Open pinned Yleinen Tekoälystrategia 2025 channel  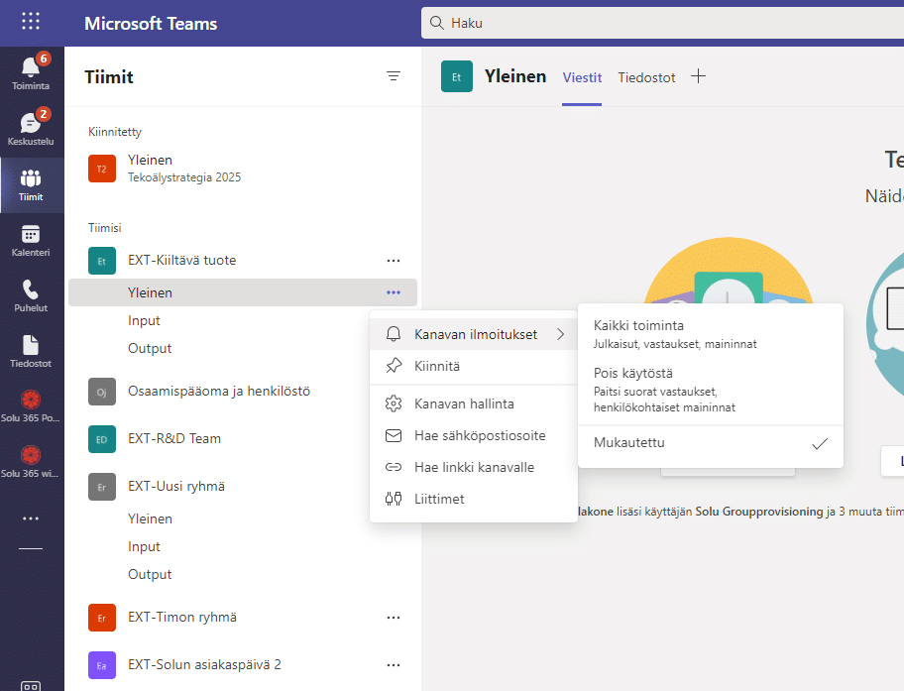pyautogui.click(x=242, y=169)
